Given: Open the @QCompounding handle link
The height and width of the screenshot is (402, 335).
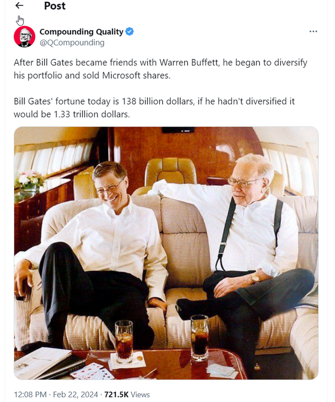Looking at the screenshot, I should (72, 42).
